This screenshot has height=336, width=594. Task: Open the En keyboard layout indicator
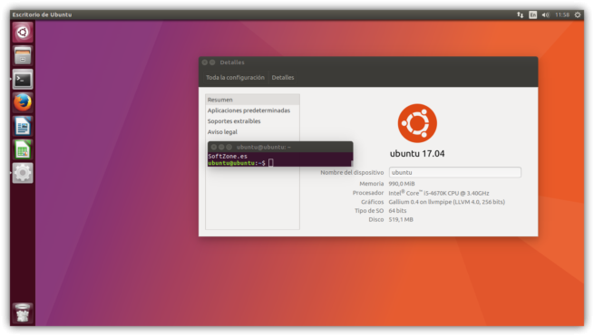point(532,14)
